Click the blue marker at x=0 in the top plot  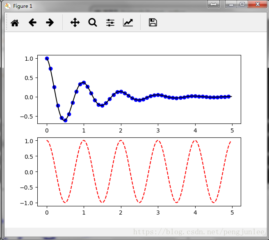(47, 59)
